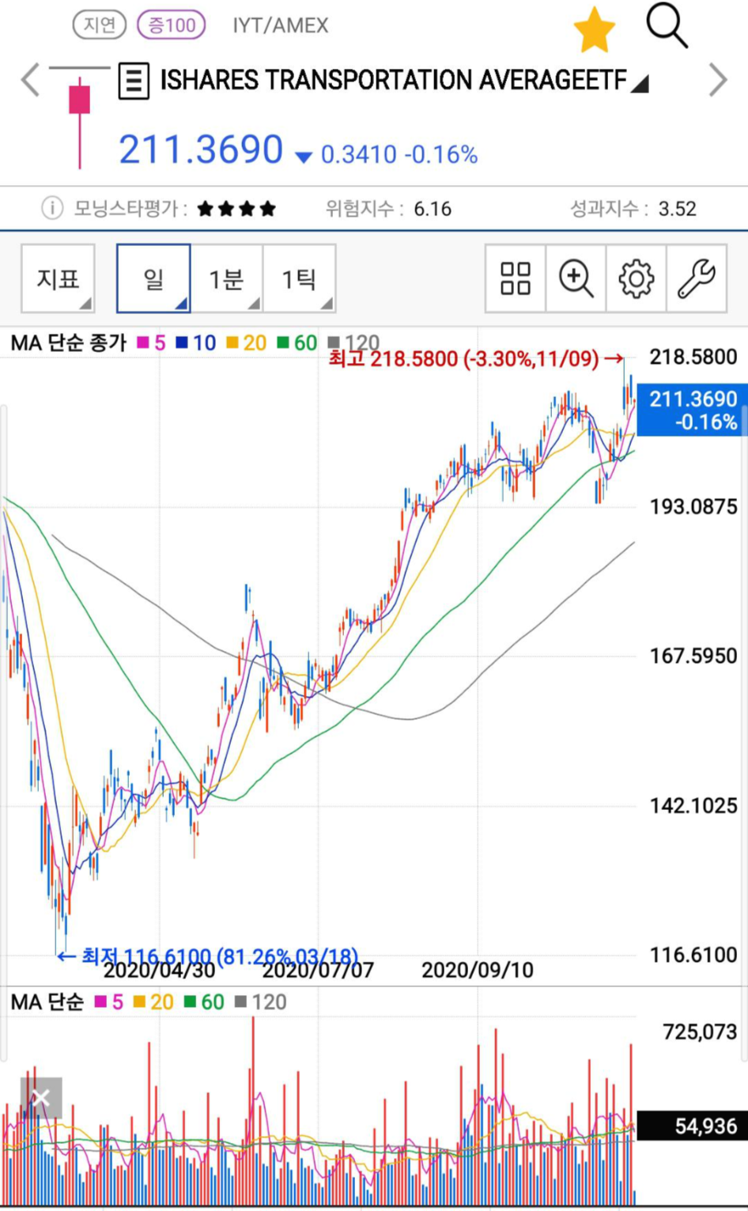Tap the 193.0875 price axis label

click(x=693, y=506)
